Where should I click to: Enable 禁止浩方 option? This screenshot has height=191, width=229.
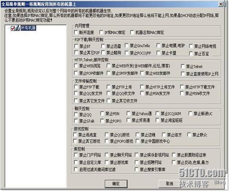[164, 135]
